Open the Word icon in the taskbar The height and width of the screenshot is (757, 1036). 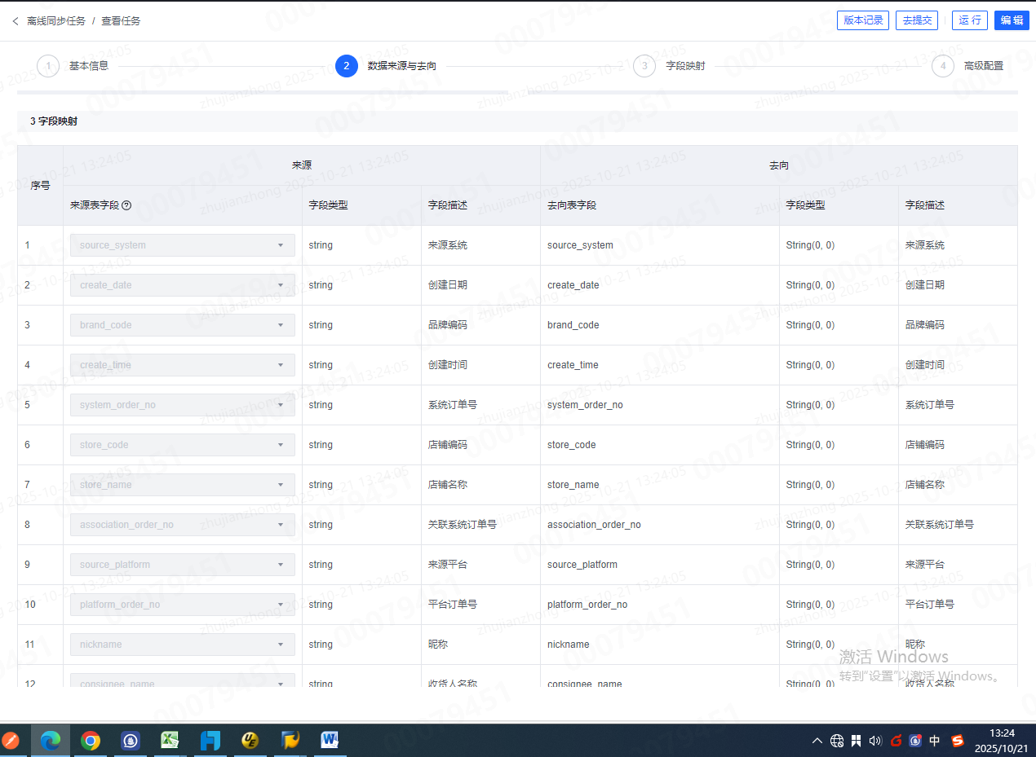click(x=330, y=740)
